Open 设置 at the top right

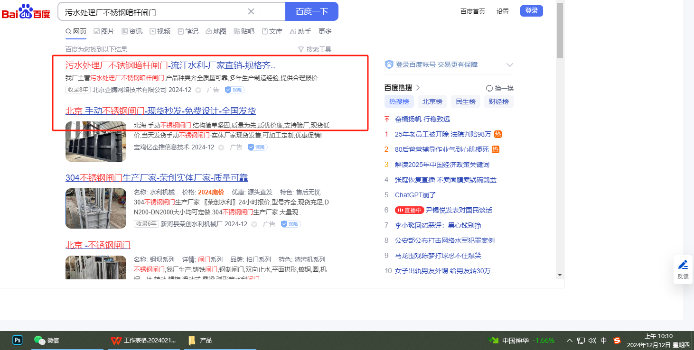[x=503, y=11]
